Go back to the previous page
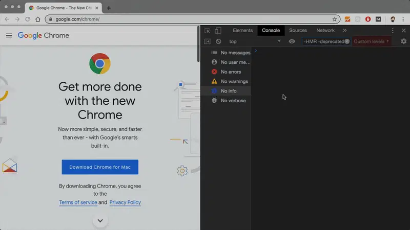Image resolution: width=410 pixels, height=230 pixels. point(7,19)
